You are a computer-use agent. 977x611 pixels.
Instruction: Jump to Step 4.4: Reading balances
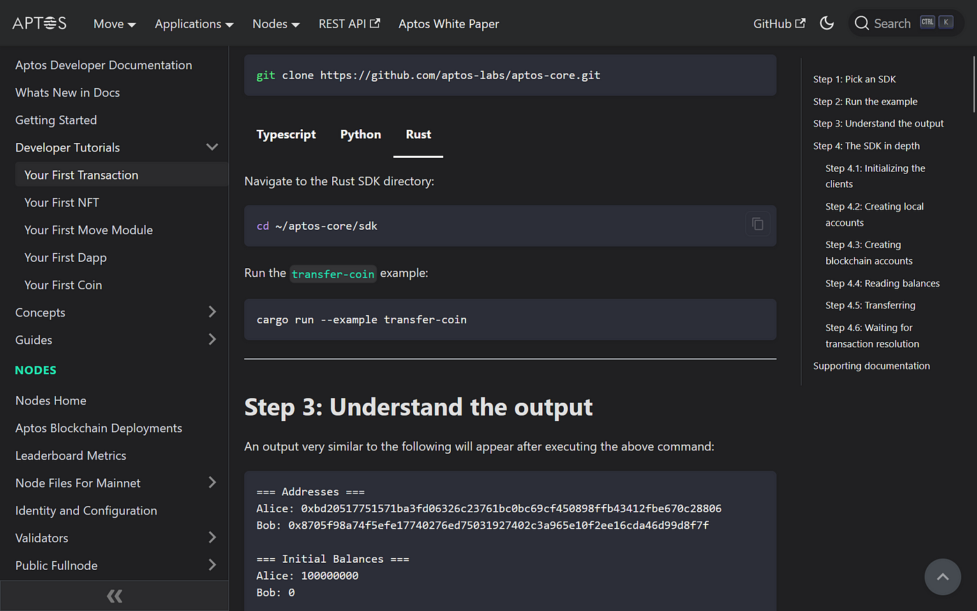[x=882, y=283]
